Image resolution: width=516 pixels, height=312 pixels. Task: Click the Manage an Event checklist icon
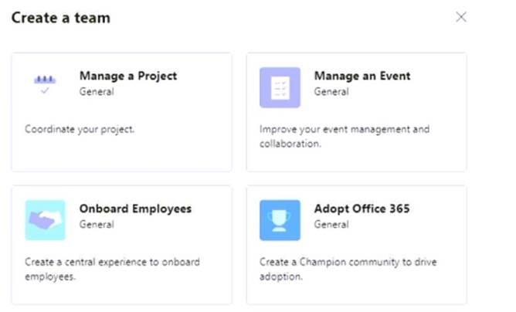[x=279, y=86]
